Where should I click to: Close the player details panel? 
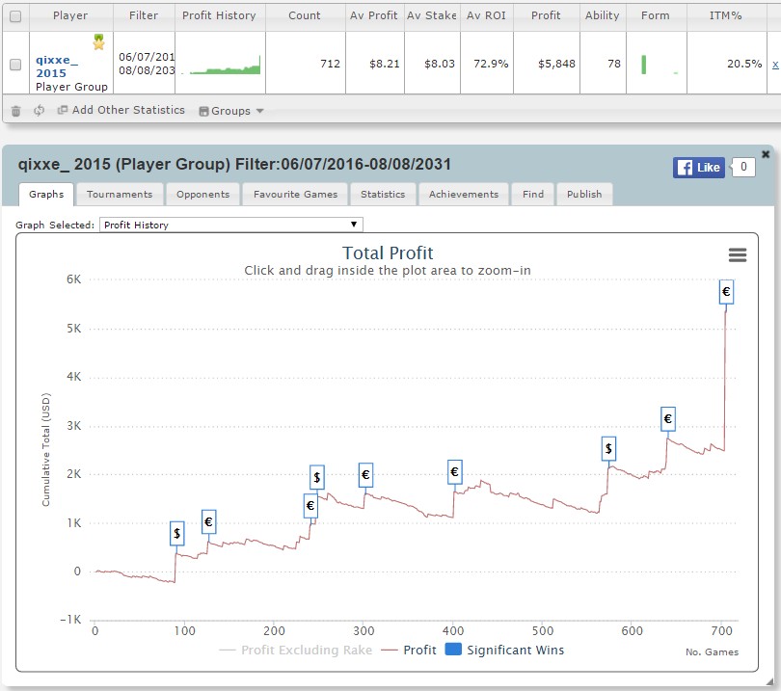766,154
